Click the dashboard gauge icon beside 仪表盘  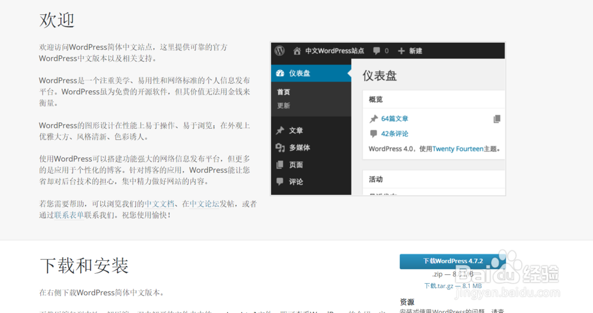280,73
